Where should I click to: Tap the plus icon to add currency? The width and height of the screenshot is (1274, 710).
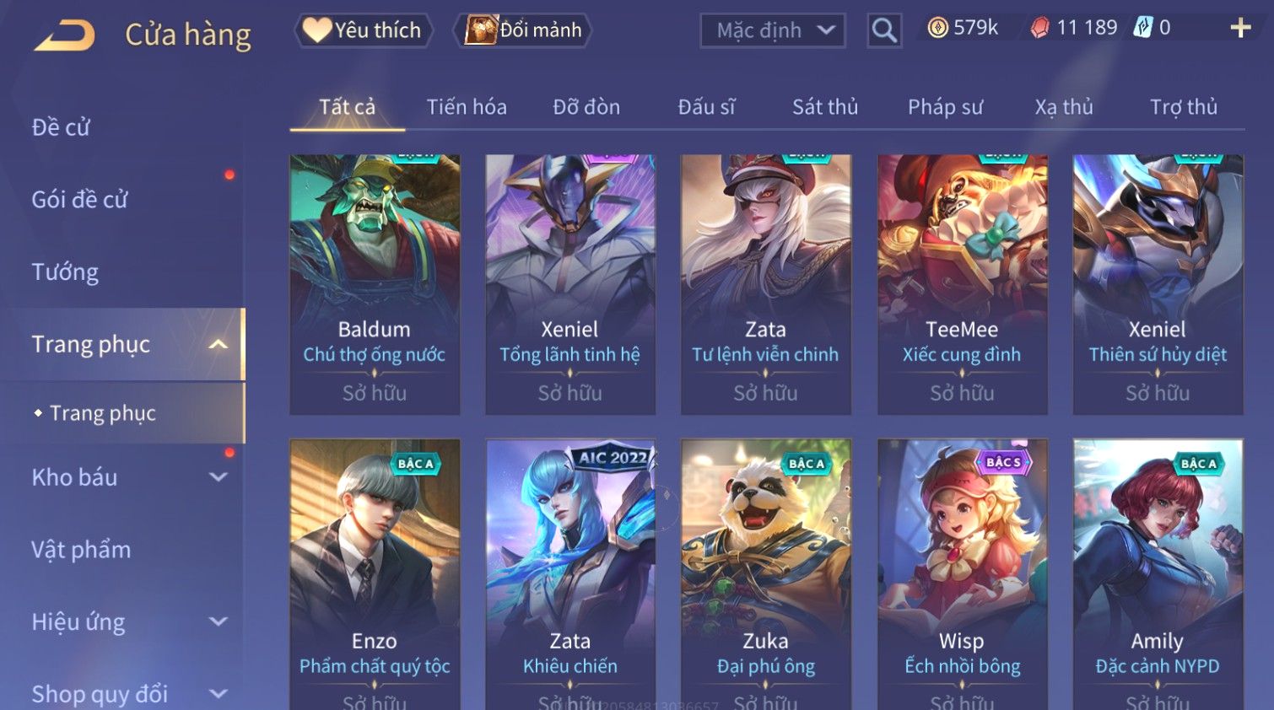click(x=1240, y=28)
